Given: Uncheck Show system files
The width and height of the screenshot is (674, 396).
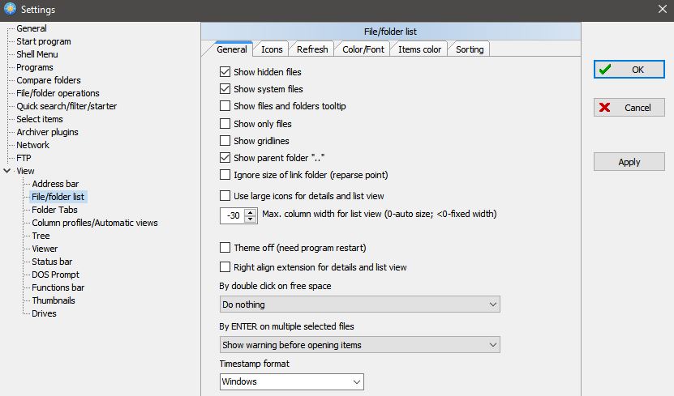Looking at the screenshot, I should [225, 89].
